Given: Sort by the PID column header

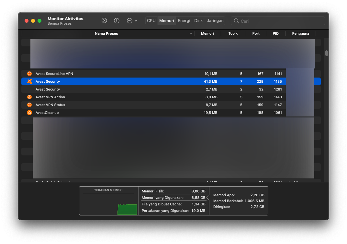Looking at the screenshot, I should click(275, 33).
